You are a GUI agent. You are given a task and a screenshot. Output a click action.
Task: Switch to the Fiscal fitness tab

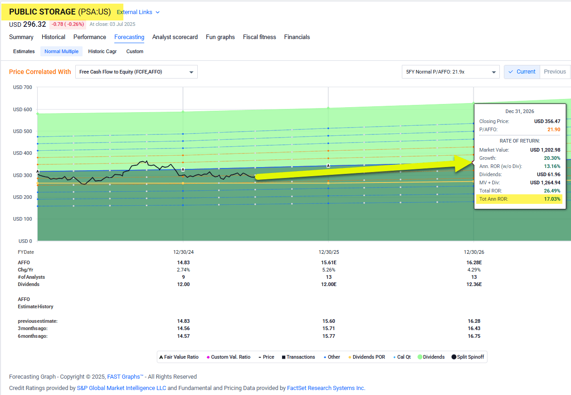(259, 37)
